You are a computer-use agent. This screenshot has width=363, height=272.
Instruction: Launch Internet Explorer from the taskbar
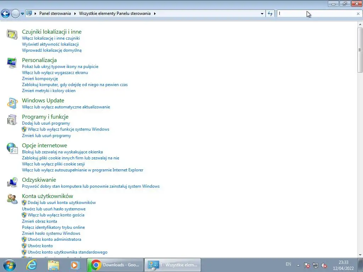32,265
